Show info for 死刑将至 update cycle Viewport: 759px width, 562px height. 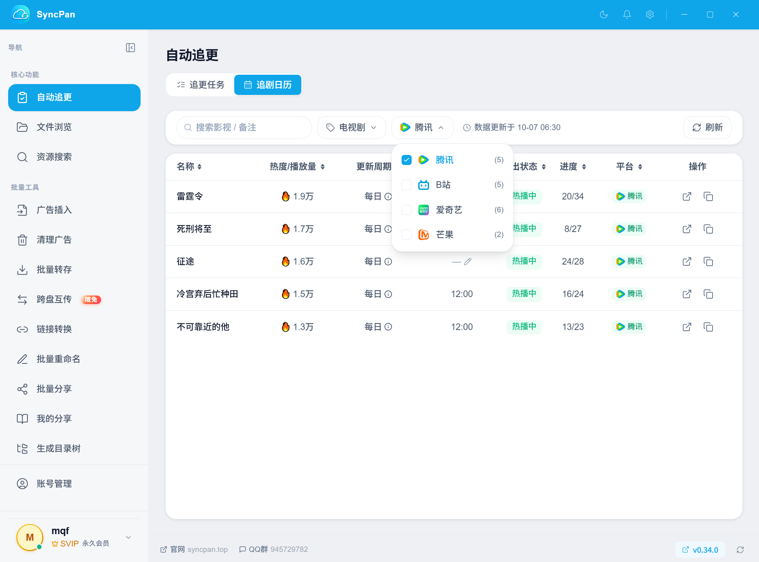point(388,229)
